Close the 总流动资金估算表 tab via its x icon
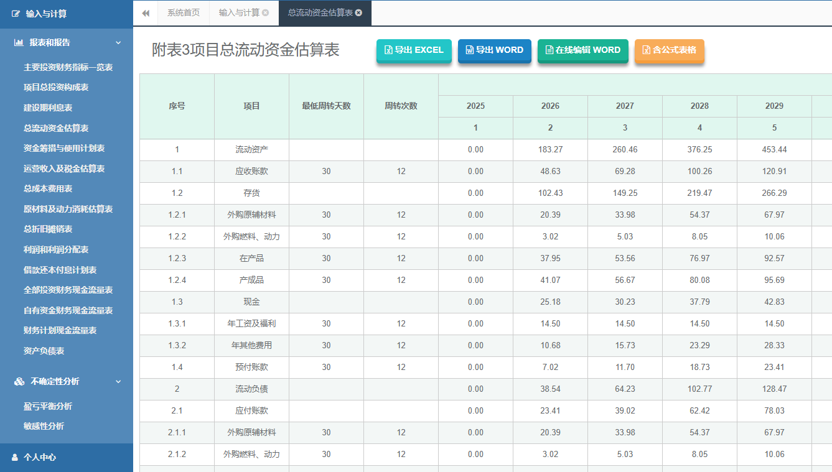832x472 pixels. [x=358, y=13]
